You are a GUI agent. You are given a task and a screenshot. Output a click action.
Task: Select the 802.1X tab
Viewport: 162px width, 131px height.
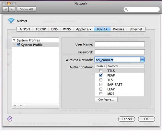click(102, 29)
